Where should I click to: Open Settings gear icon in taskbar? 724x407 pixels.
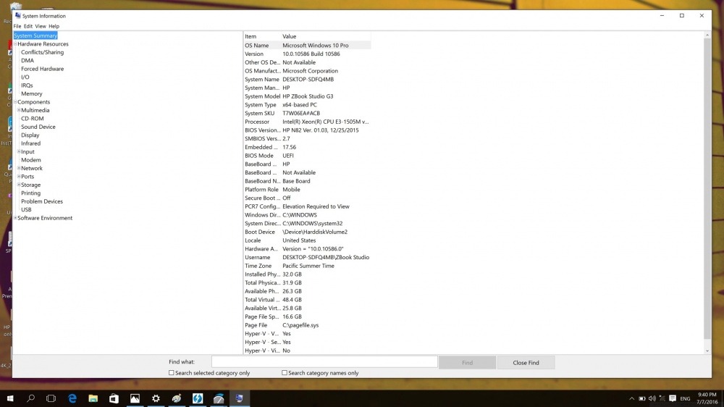[x=156, y=398]
